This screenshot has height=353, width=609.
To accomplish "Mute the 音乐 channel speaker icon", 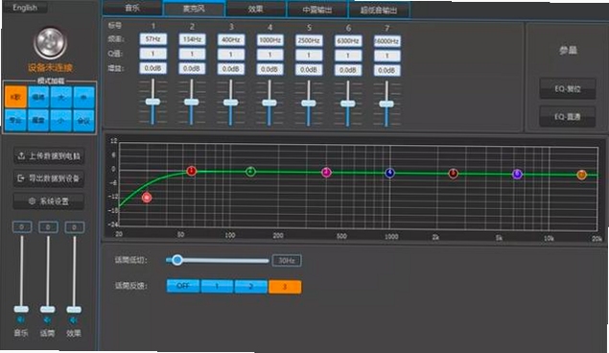I will pyautogui.click(x=21, y=320).
